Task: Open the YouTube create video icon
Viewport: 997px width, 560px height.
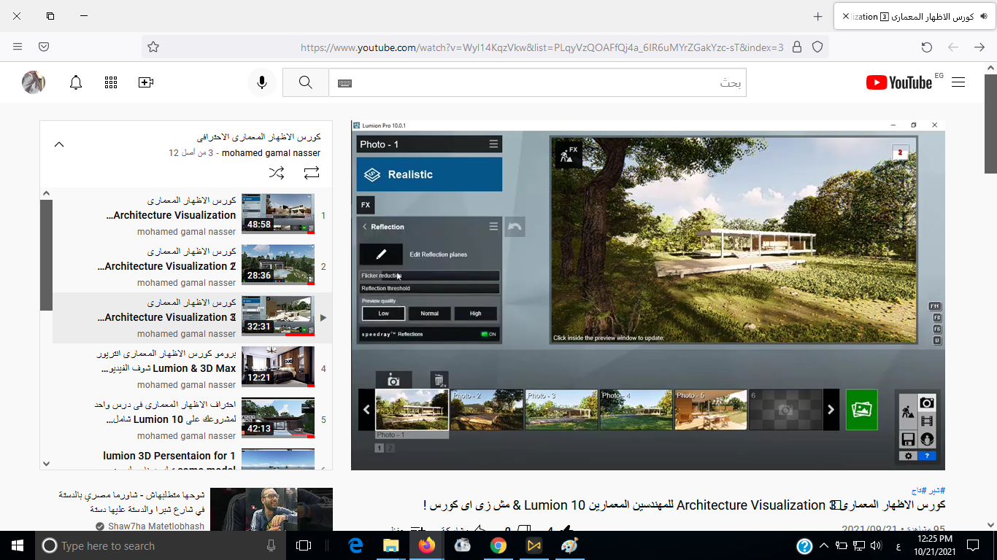Action: pyautogui.click(x=146, y=82)
